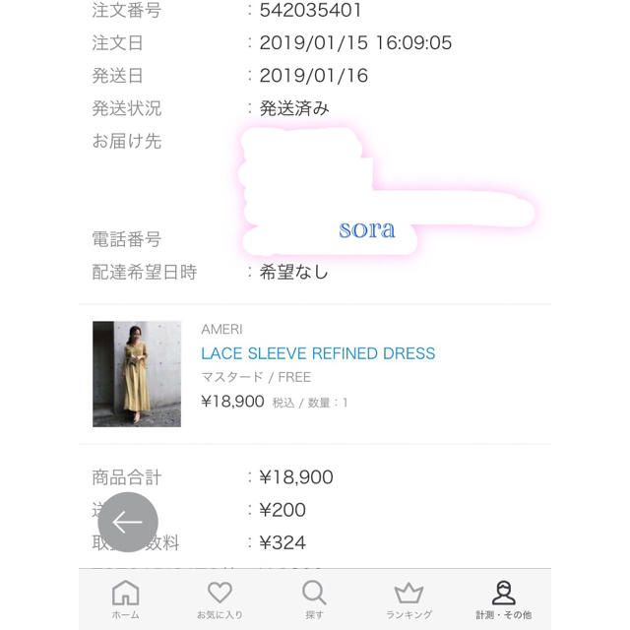Select the 探す tab label
This screenshot has height=630, width=630.
[x=314, y=614]
